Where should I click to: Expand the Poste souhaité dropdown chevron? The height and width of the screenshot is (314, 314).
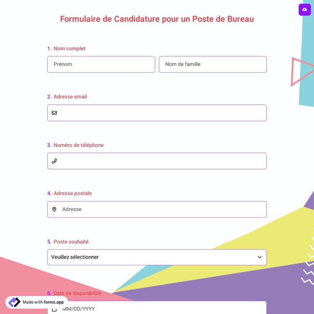(x=260, y=257)
